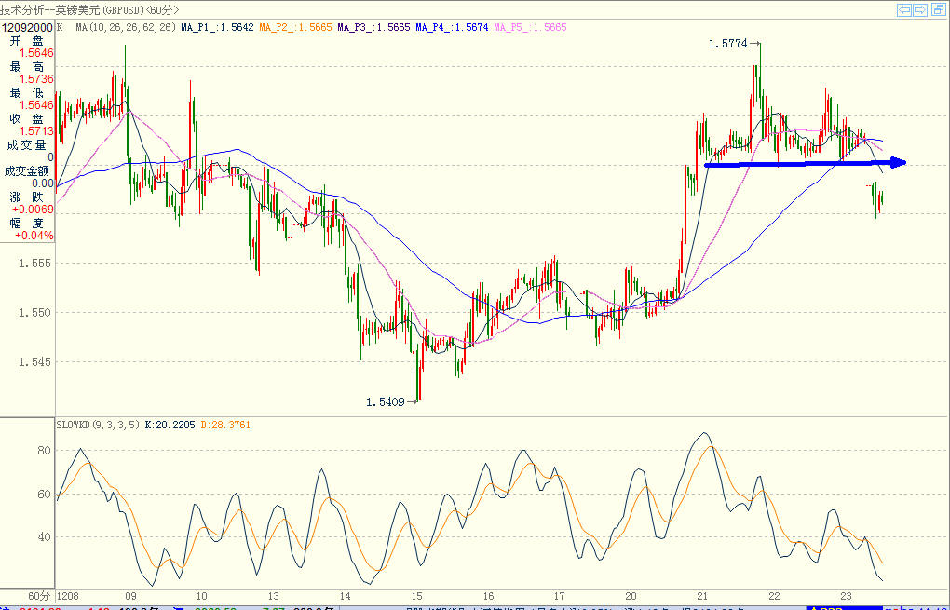Click date 23 on the time axis

845,595
